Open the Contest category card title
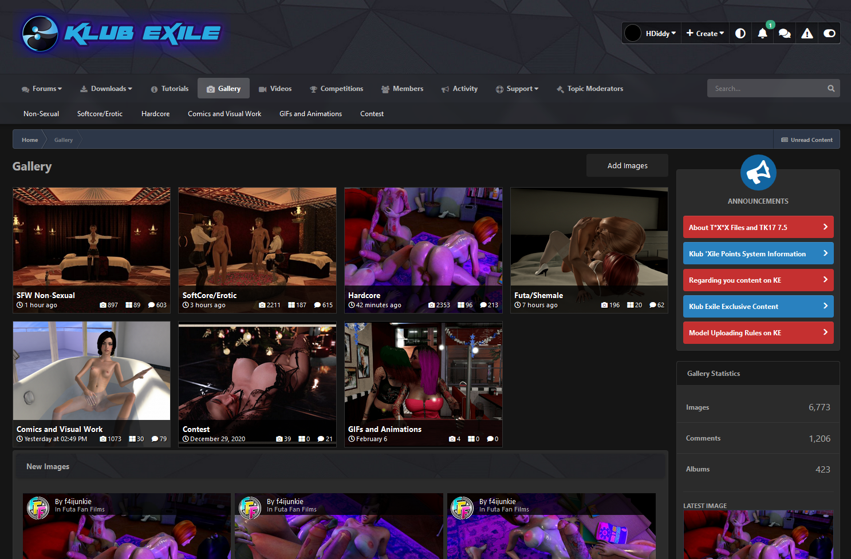Viewport: 851px width, 559px height. point(196,429)
